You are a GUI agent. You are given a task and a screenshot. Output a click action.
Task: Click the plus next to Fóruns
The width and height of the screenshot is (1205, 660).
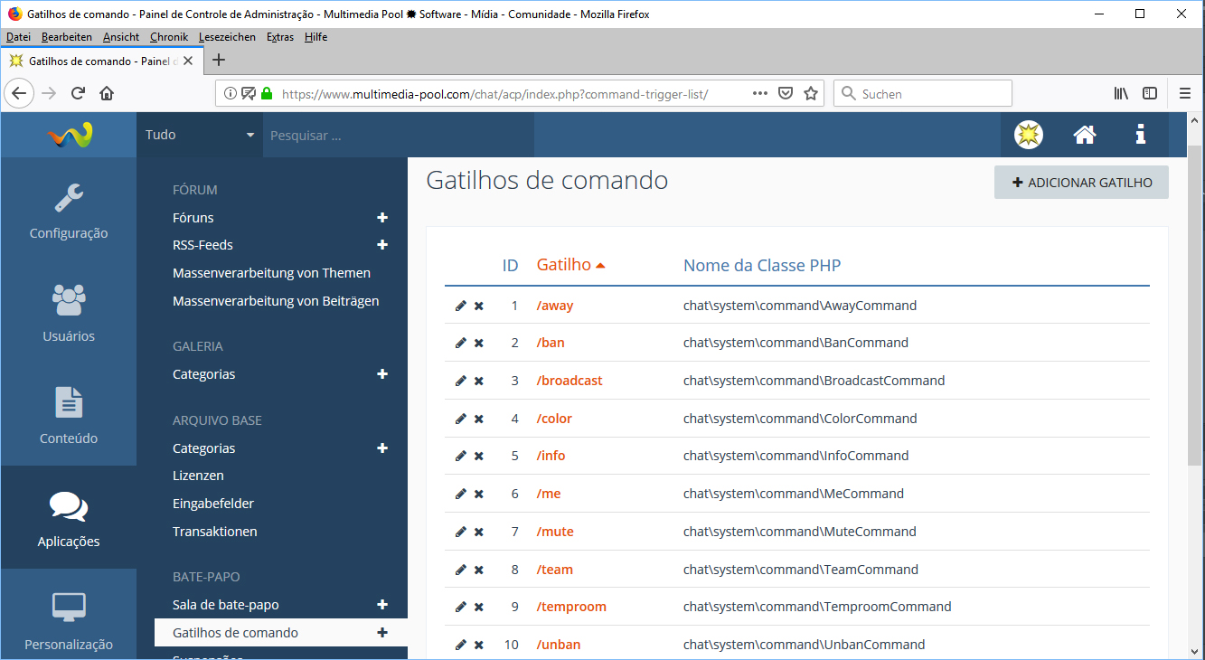(382, 218)
